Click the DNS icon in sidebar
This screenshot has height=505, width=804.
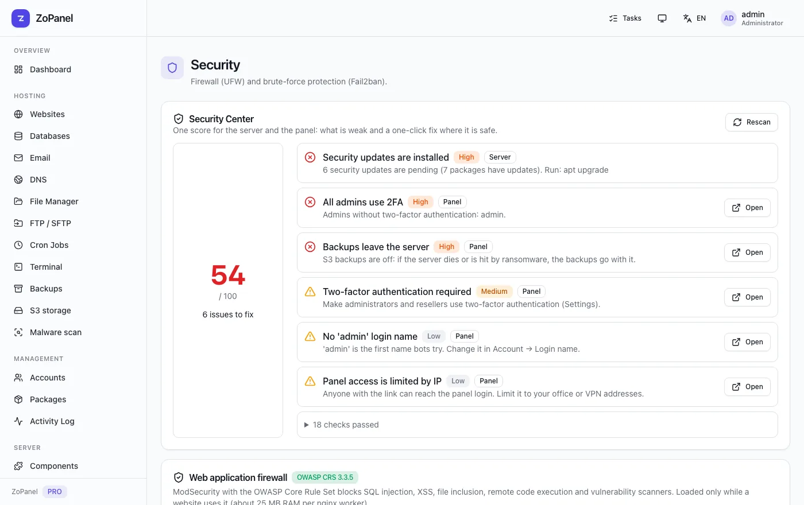click(18, 180)
